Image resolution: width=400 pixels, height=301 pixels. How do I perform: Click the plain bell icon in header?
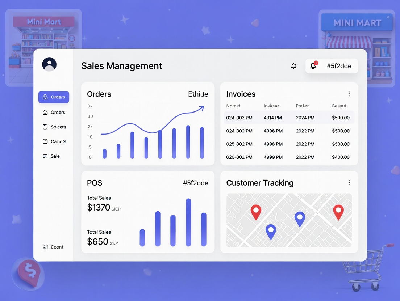[x=293, y=66]
